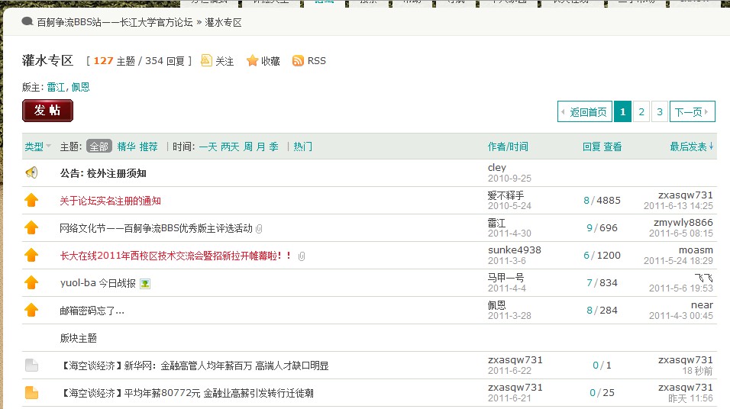
Task: Click the RSS text link
Action: click(317, 61)
